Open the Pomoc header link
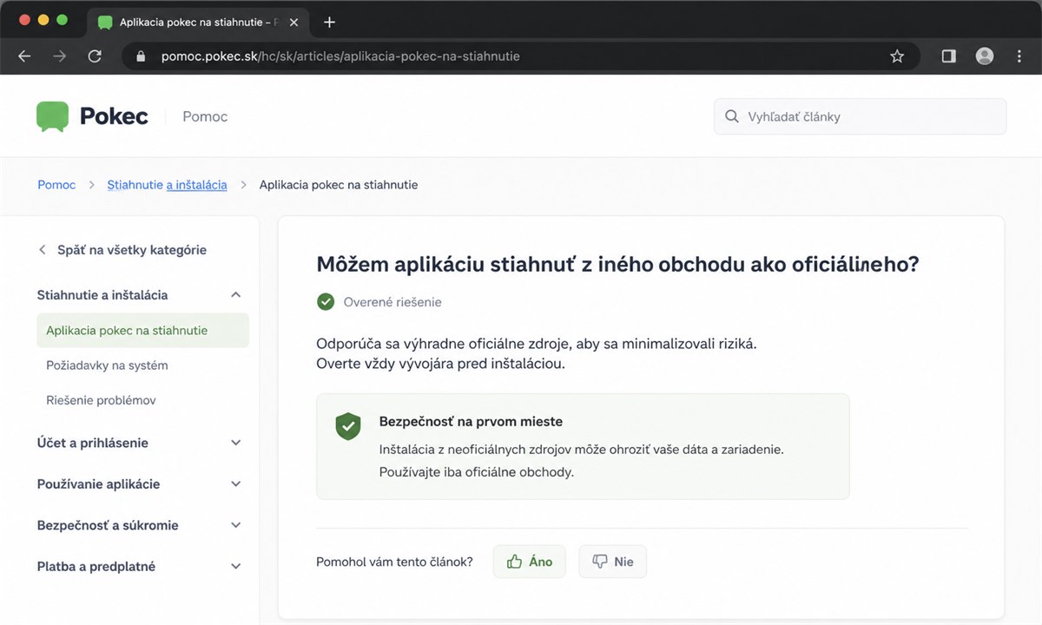This screenshot has width=1042, height=625. tap(205, 116)
